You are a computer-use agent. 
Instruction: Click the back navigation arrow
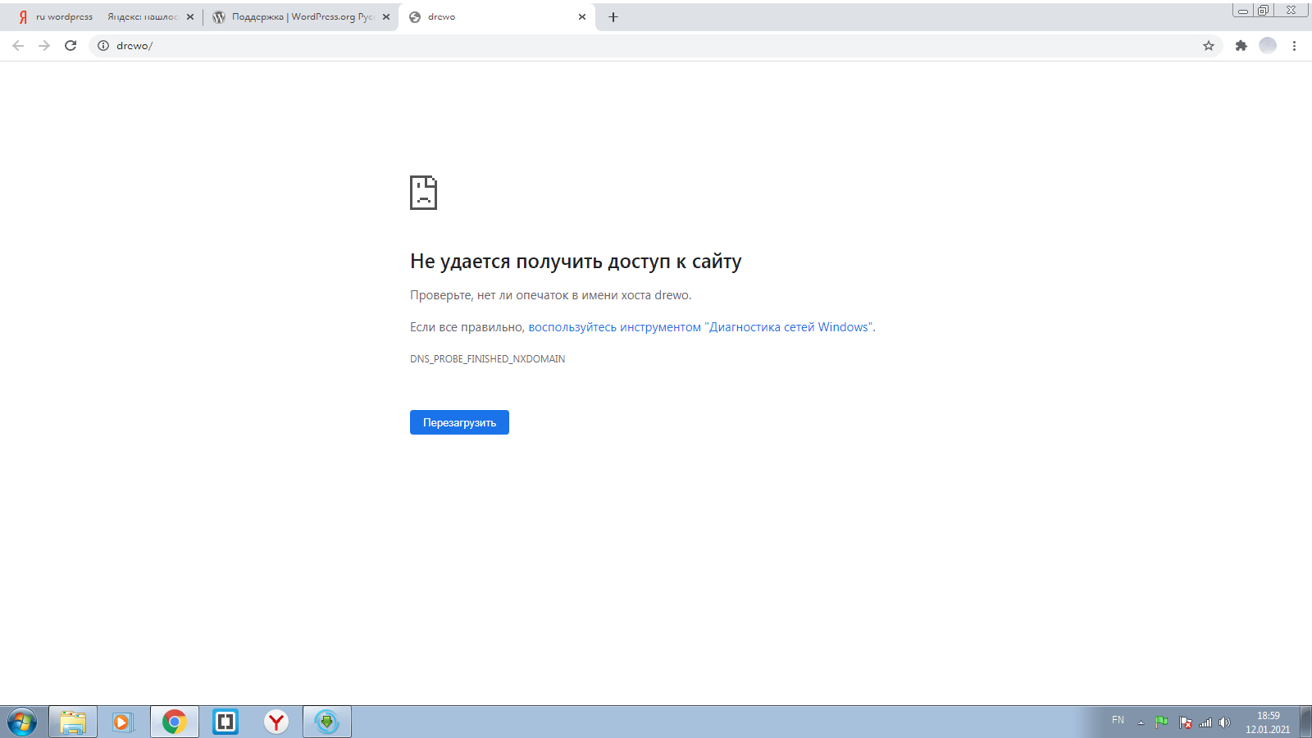[18, 46]
